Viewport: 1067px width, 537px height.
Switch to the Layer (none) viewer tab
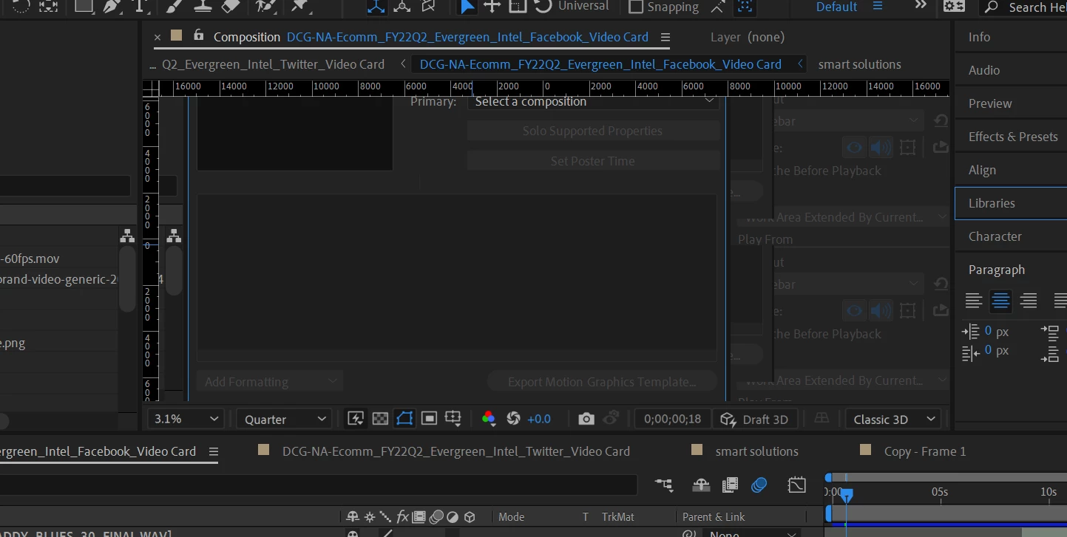(748, 37)
